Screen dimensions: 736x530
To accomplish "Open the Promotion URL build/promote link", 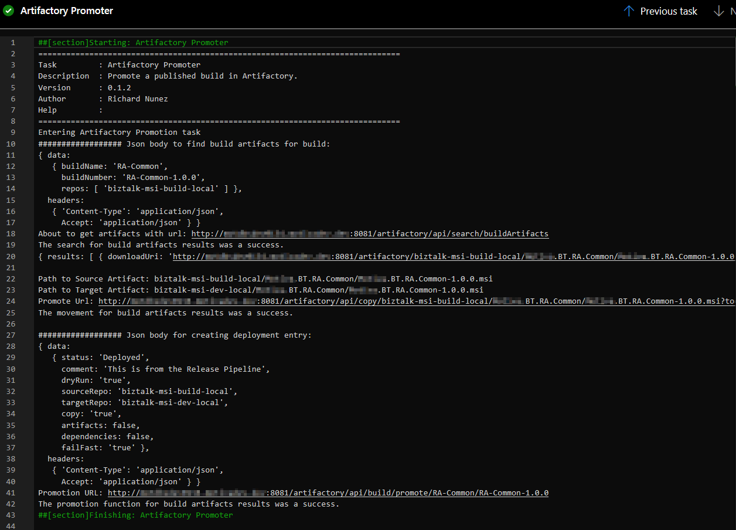I will click(328, 493).
